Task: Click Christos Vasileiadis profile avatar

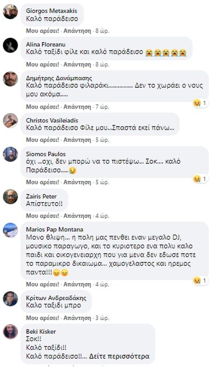Action: (x=10, y=121)
